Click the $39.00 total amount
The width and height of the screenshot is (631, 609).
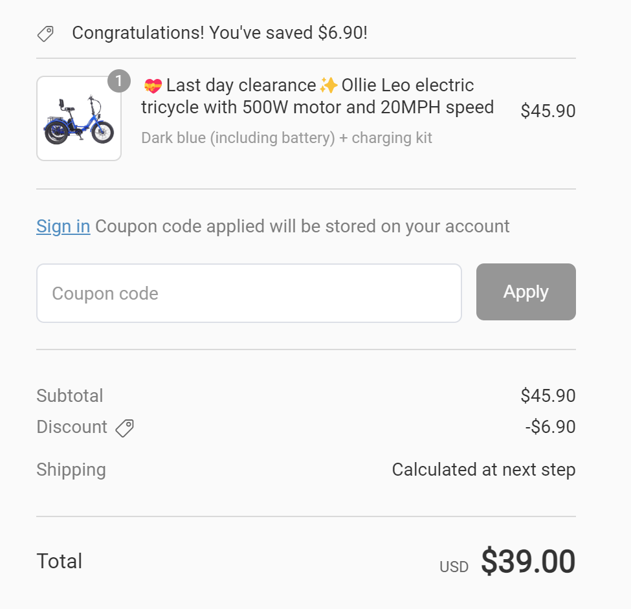(x=527, y=562)
